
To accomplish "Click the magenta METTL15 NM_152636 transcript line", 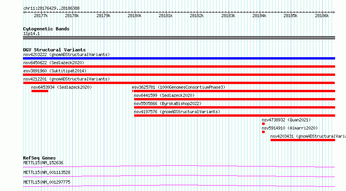I will point(179,166).
